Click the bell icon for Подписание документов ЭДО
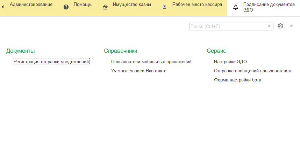 [236, 7]
